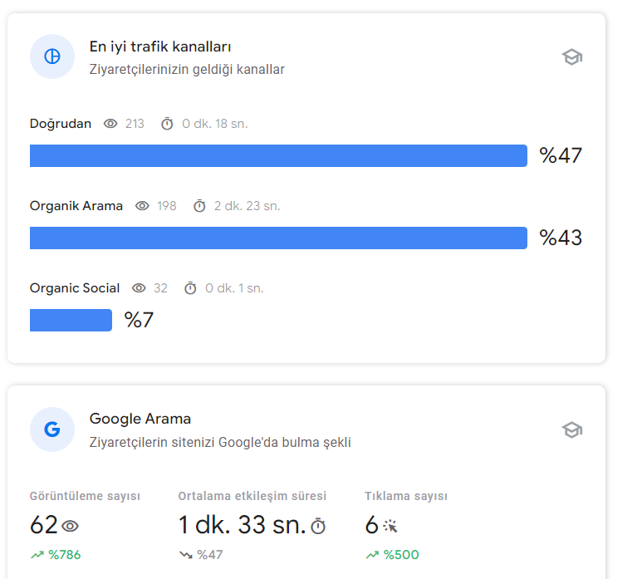The height and width of the screenshot is (579, 642).
Task: Open the graduation cap help in Google Arama card
Action: point(572,430)
